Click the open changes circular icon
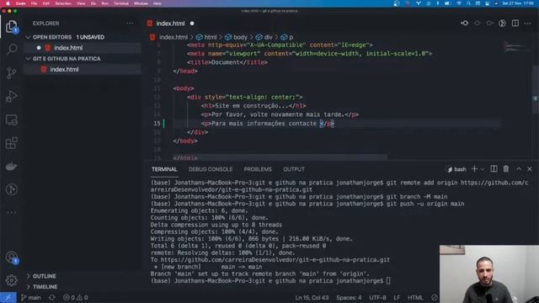Viewport: 539px width, 303px height. (x=502, y=24)
